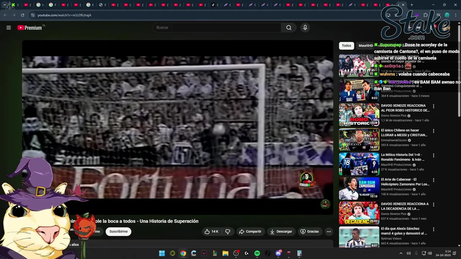Visit EmmaHavokOscuro channel name
Screen dimensions: 461x259
(x=394, y=140)
